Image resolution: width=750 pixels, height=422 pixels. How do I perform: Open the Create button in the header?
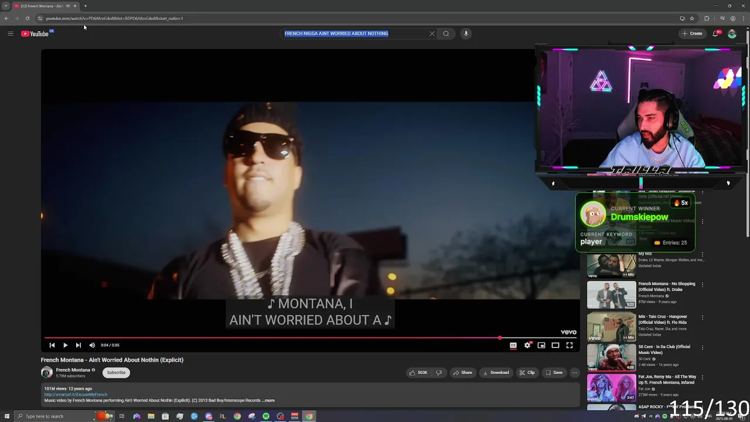click(x=692, y=33)
